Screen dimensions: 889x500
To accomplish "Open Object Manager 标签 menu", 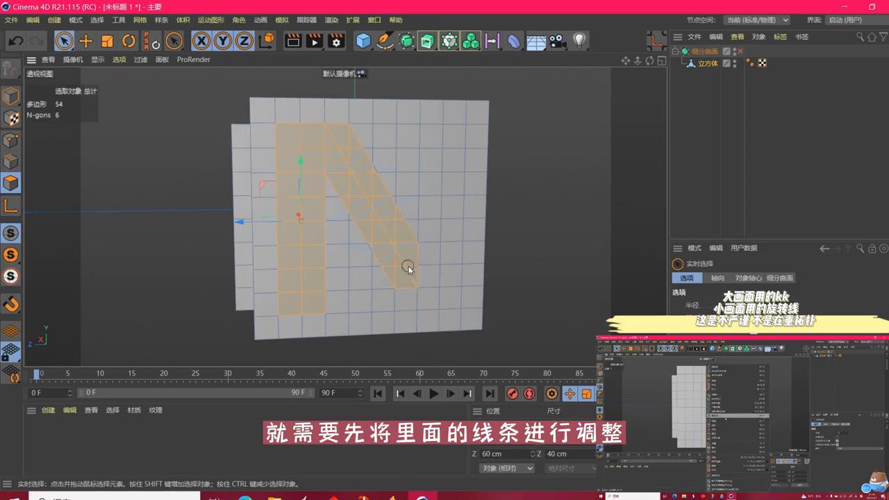I will (x=780, y=37).
